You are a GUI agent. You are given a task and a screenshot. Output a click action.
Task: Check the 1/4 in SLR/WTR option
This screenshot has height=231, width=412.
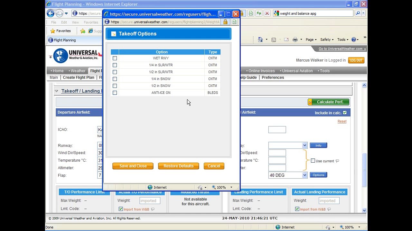115,65
